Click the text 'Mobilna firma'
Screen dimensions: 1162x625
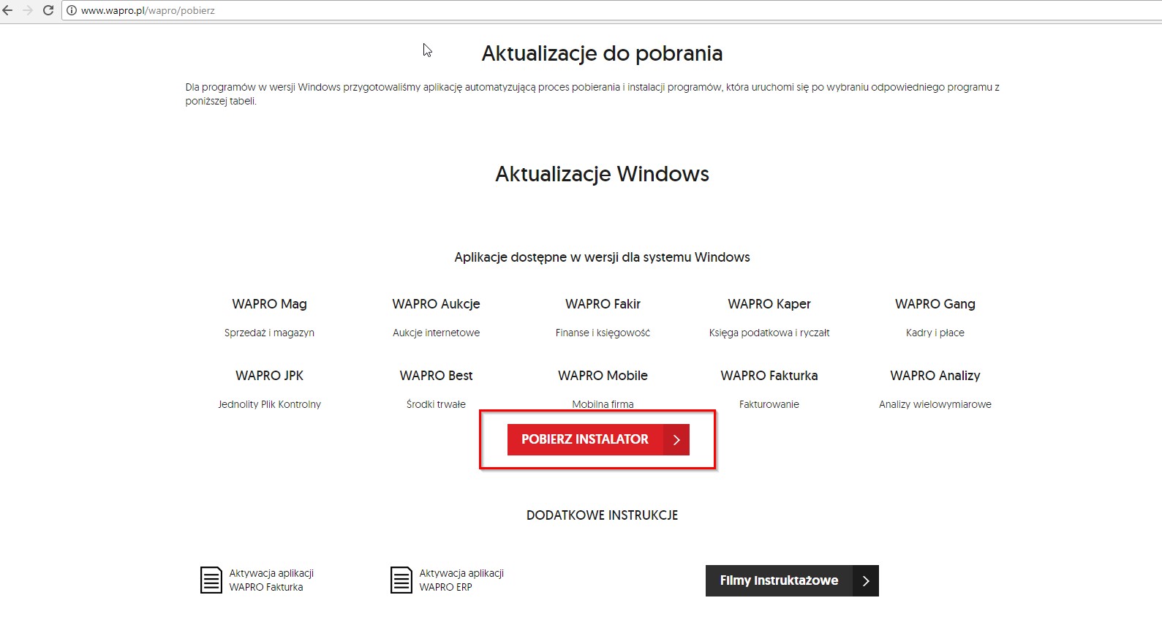(x=603, y=404)
